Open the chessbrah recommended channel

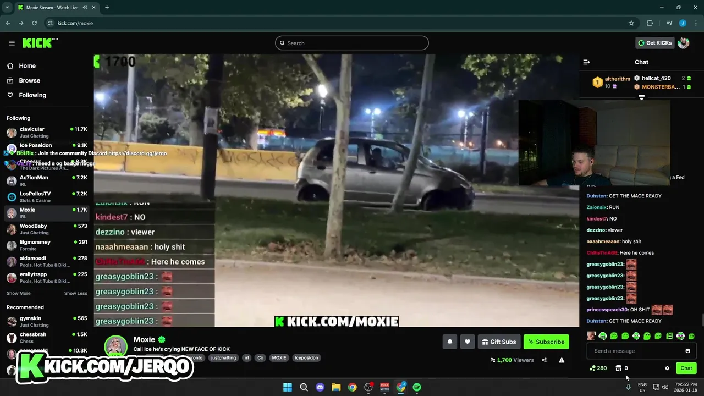click(x=47, y=337)
